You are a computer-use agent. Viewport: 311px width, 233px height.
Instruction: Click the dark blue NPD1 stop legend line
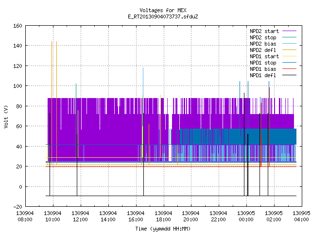[x=289, y=63]
